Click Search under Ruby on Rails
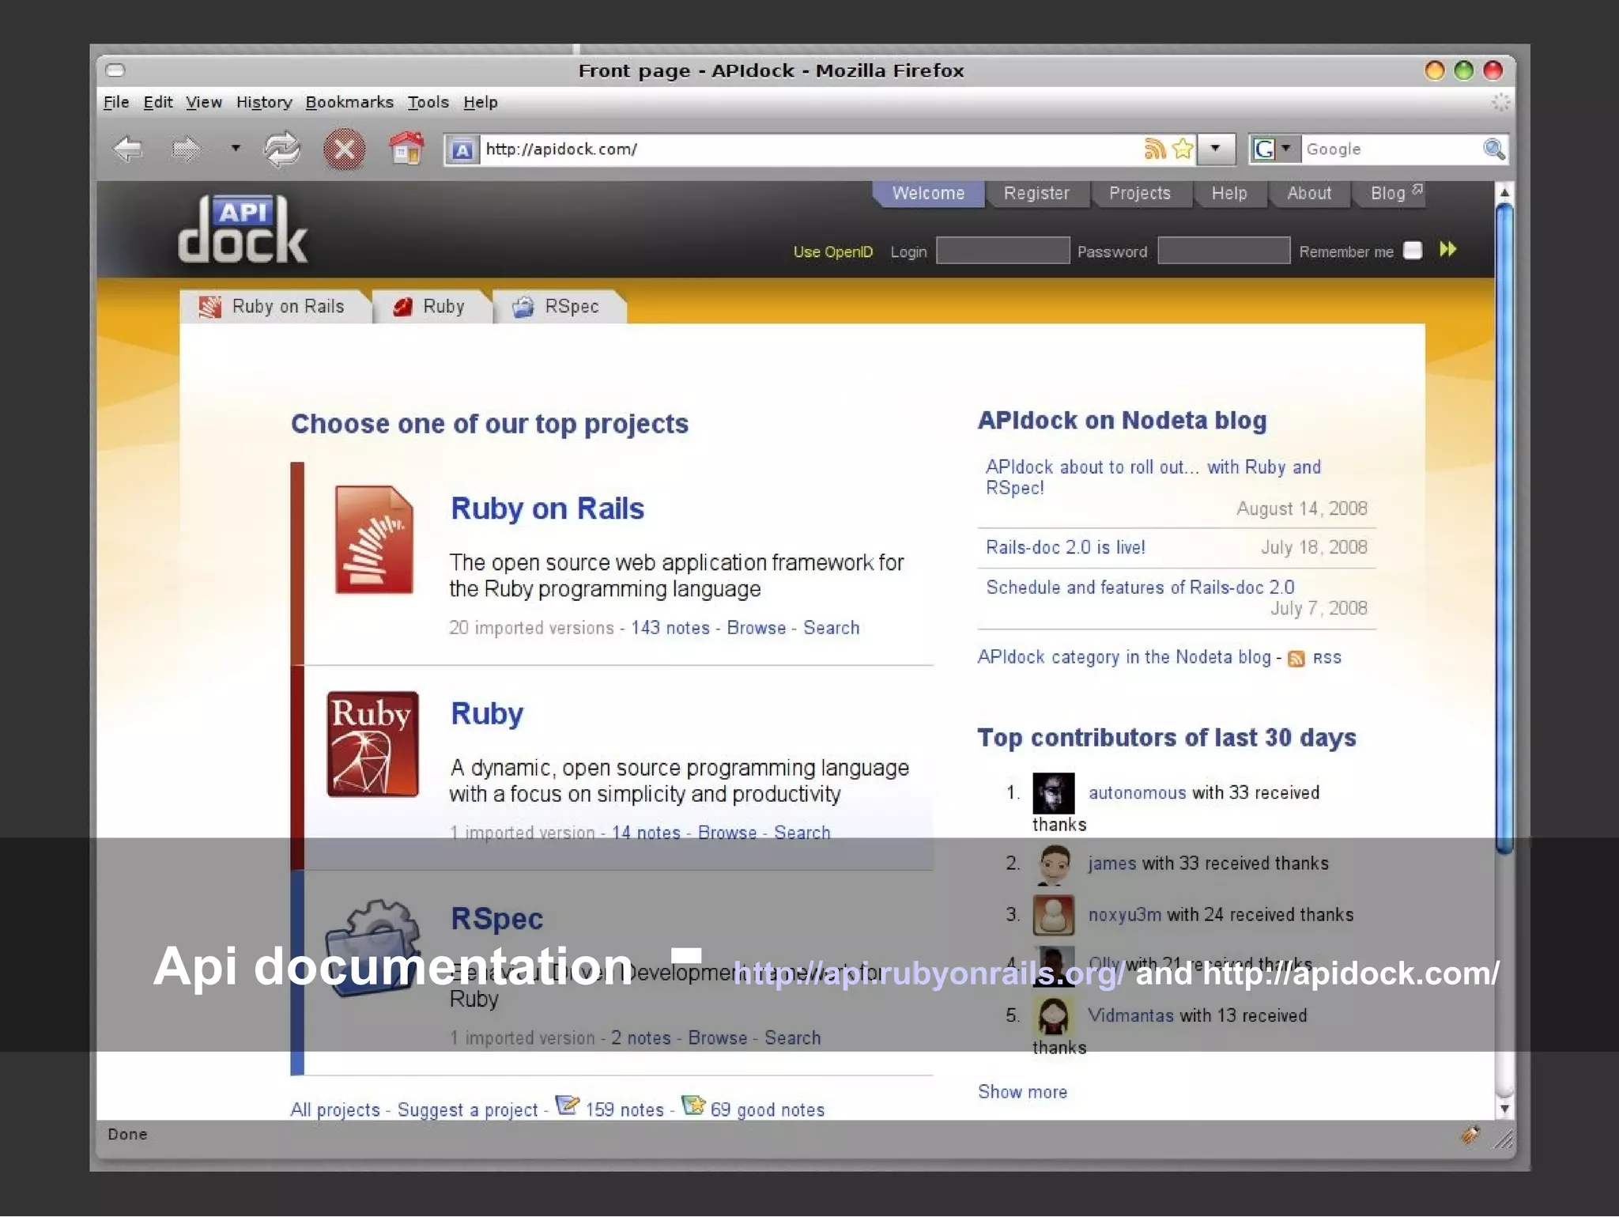Screen dimensions: 1619x1217 (832, 628)
